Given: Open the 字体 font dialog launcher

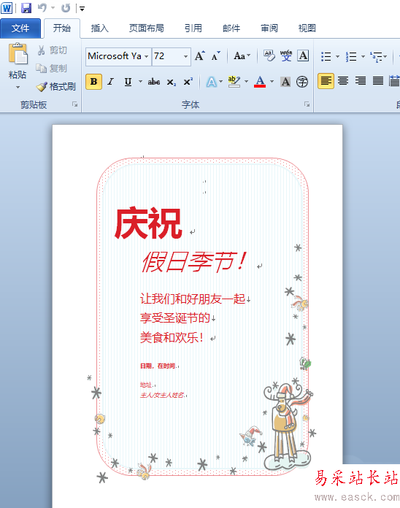Looking at the screenshot, I should coord(307,104).
